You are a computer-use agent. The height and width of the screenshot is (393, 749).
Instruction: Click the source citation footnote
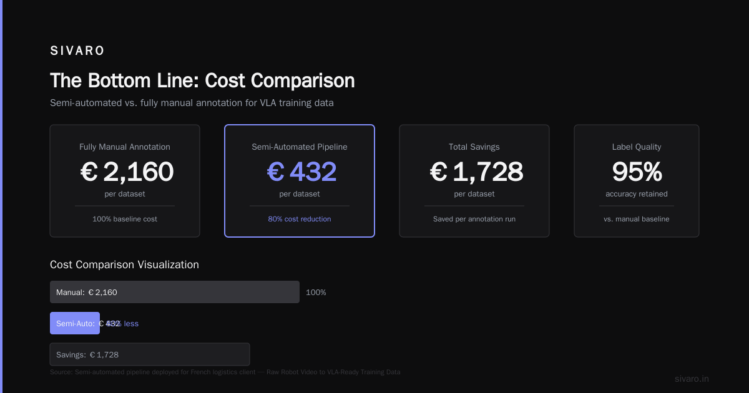click(x=225, y=372)
